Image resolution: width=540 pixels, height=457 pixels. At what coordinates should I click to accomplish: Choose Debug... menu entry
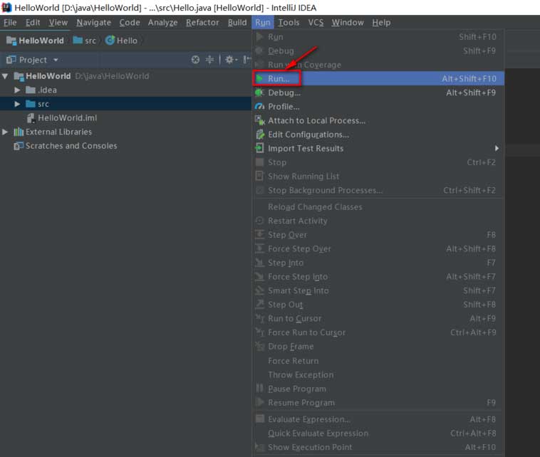tap(378, 93)
